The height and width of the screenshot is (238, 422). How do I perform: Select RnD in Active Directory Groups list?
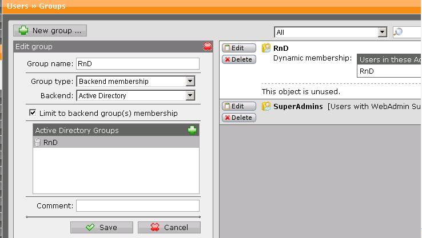(51, 143)
